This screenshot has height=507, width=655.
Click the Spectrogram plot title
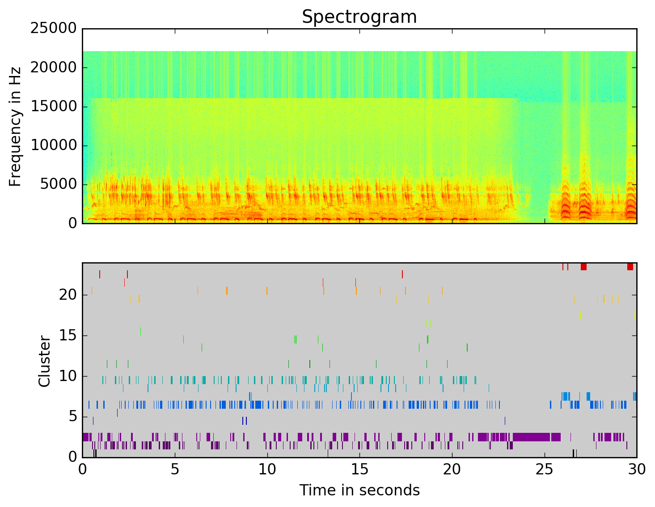pos(359,17)
